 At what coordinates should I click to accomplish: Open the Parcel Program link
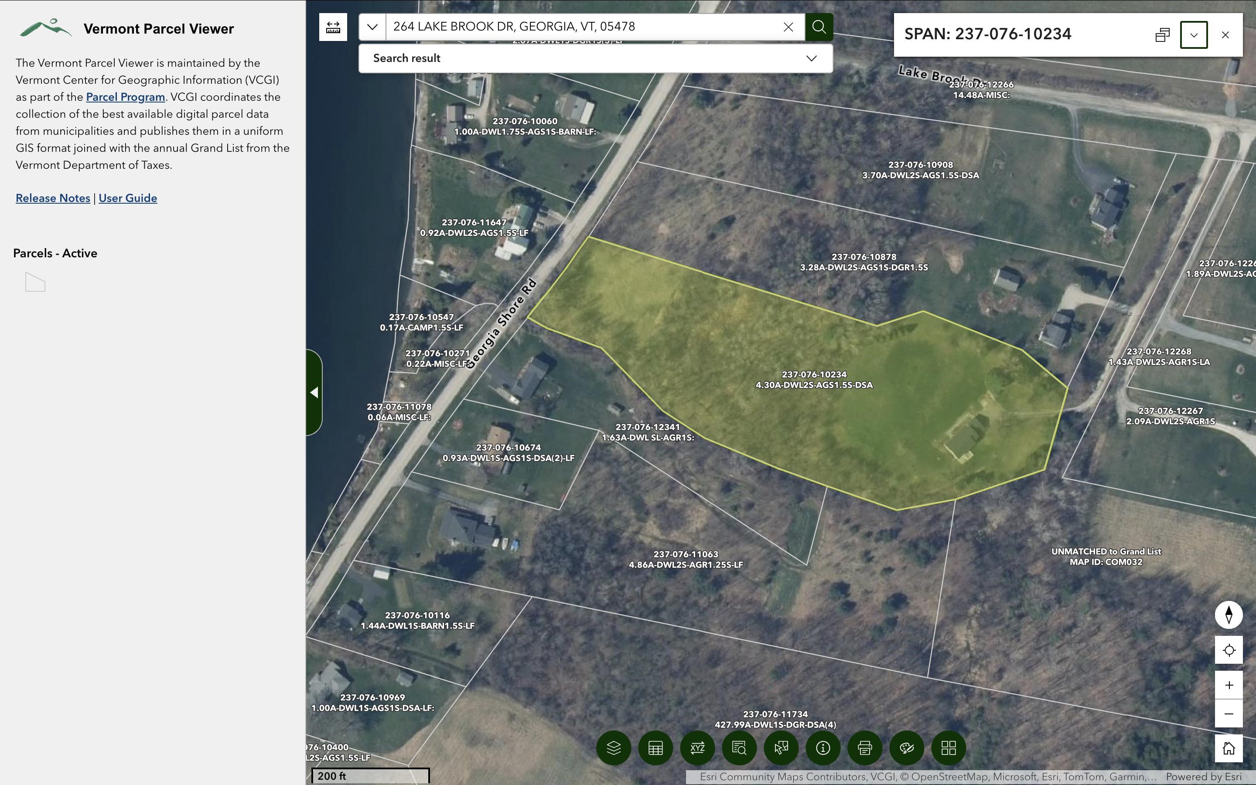click(x=125, y=97)
